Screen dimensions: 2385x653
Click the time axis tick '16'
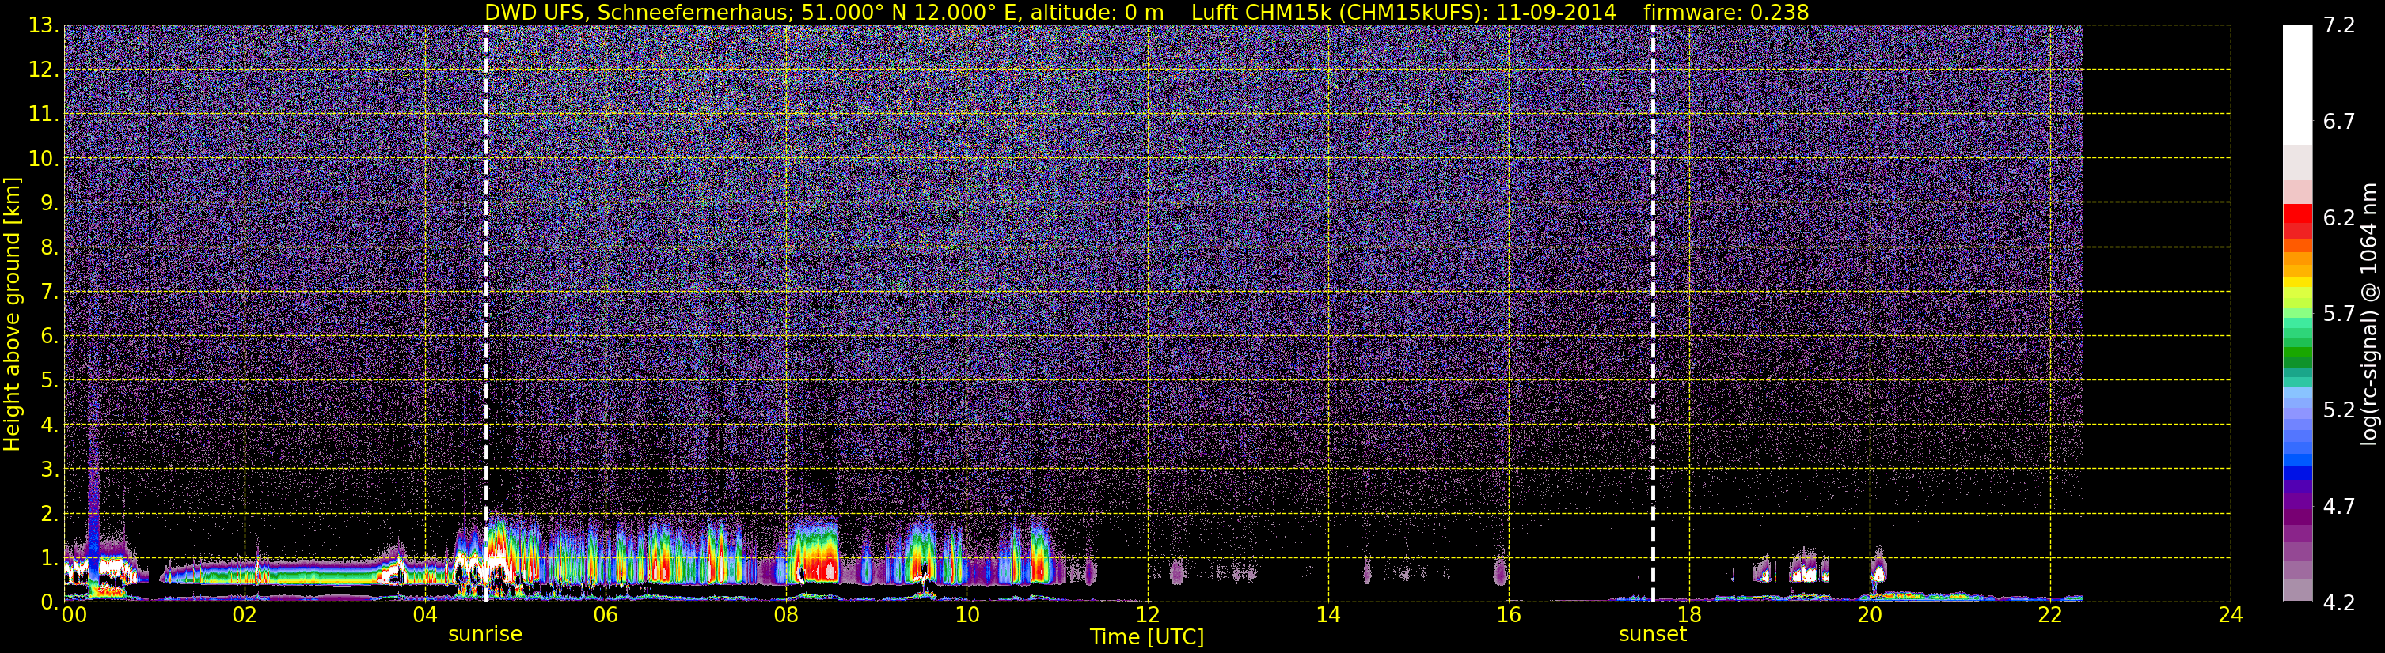click(x=1508, y=615)
